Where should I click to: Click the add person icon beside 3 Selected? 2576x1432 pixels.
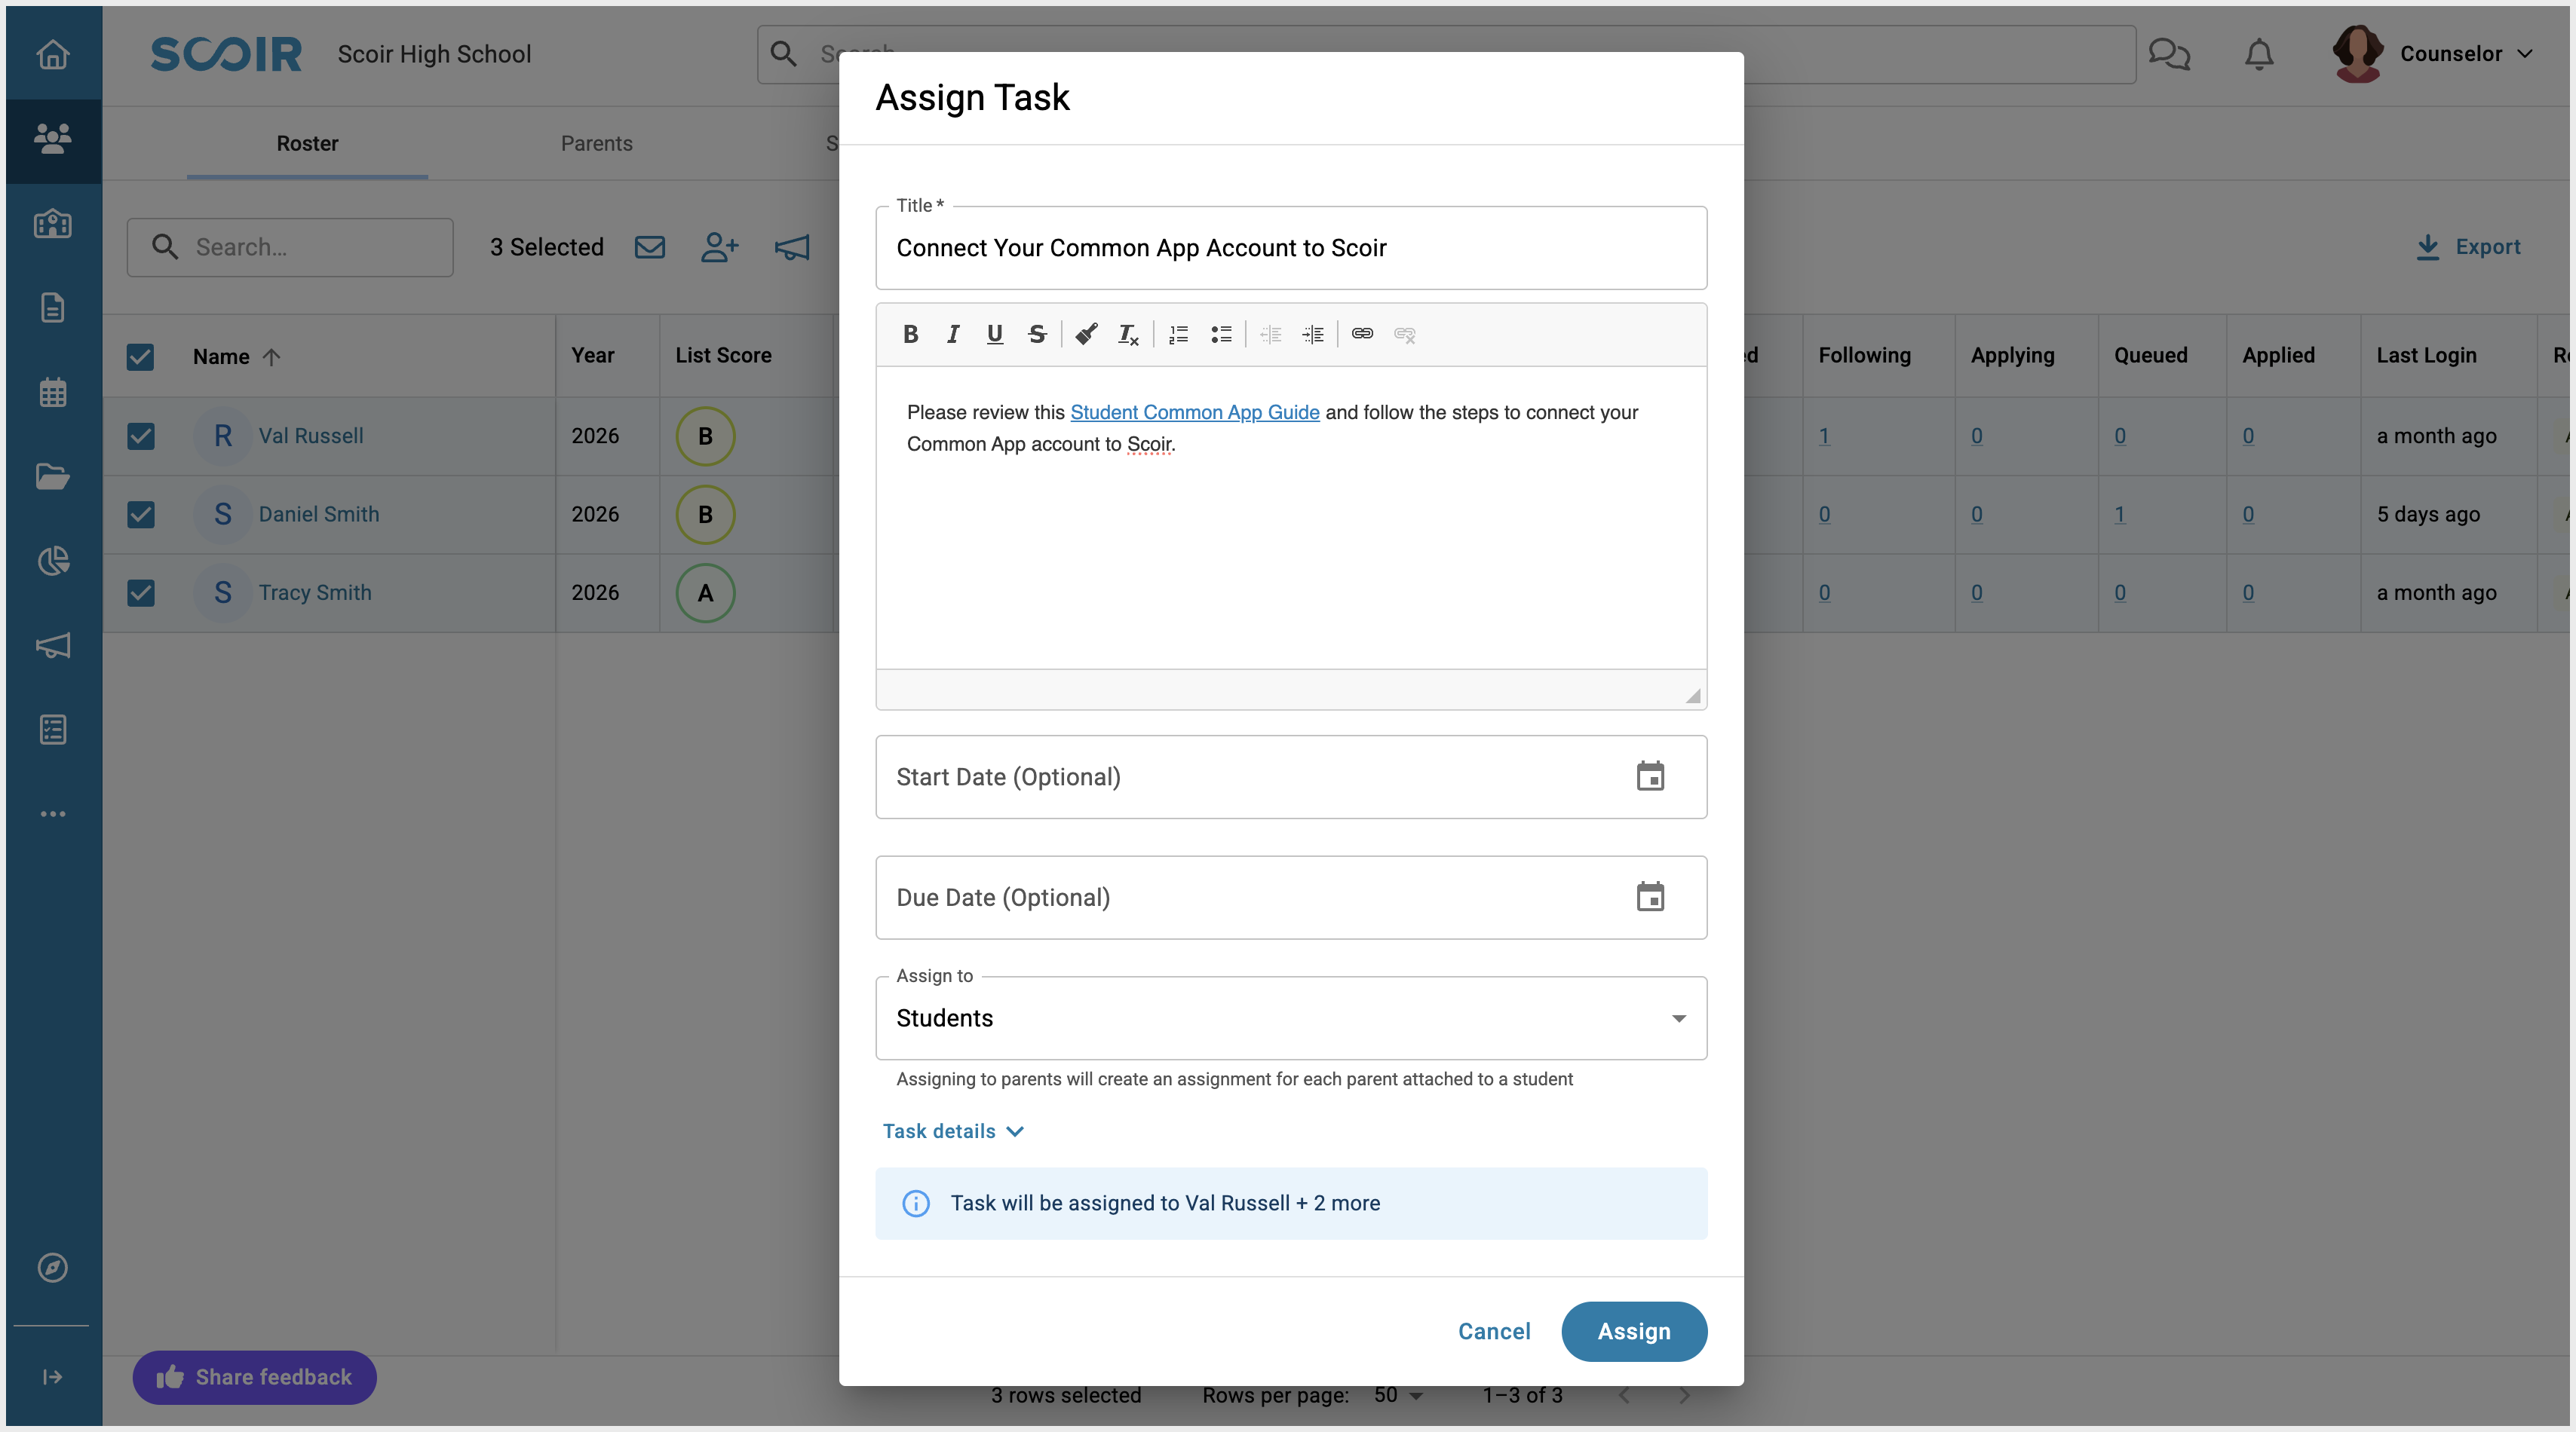720,246
